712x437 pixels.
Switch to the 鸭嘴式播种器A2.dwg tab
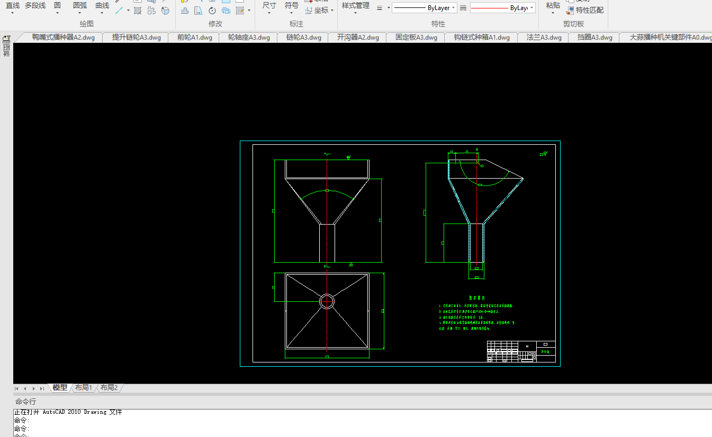[64, 38]
